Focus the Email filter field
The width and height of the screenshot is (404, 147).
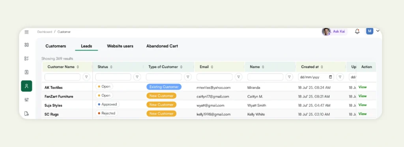click(x=214, y=77)
